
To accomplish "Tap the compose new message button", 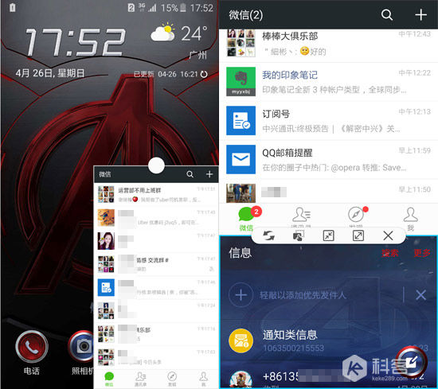I will [x=413, y=362].
